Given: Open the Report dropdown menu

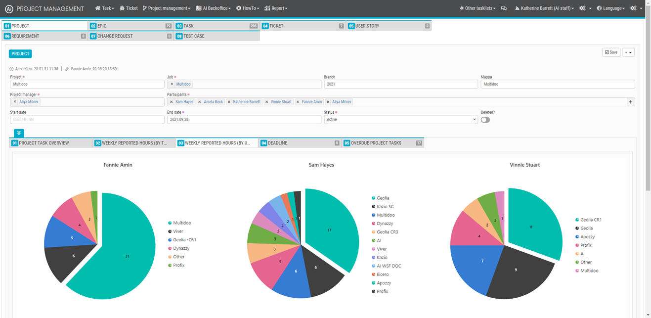Looking at the screenshot, I should pyautogui.click(x=276, y=8).
